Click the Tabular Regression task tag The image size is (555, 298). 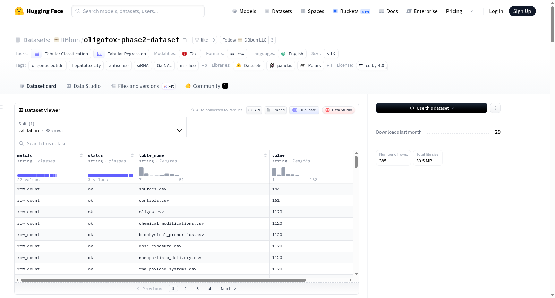[121, 54]
